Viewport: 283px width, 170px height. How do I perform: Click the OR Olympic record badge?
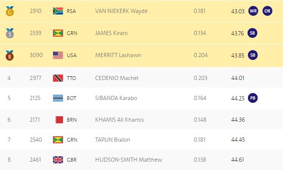tap(267, 11)
